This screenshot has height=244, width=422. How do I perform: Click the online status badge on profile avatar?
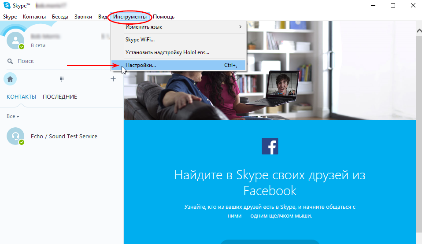[x=22, y=47]
